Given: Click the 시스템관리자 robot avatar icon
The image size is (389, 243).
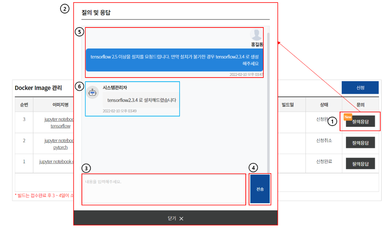Looking at the screenshot, I should [93, 93].
